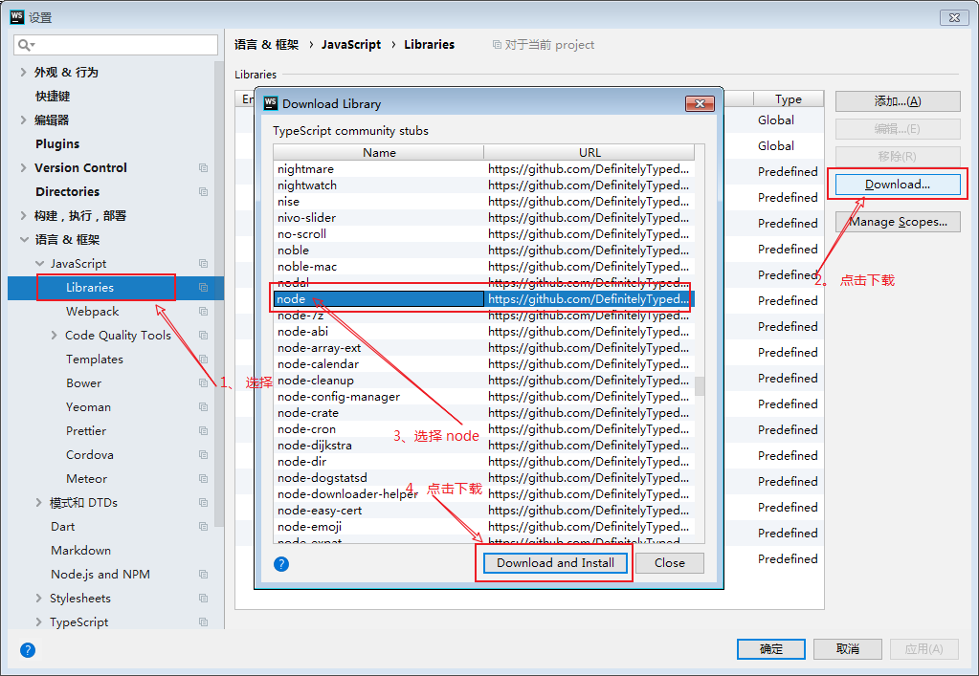
Task: Click project-scope icon next to Libraries
Action: point(203,288)
